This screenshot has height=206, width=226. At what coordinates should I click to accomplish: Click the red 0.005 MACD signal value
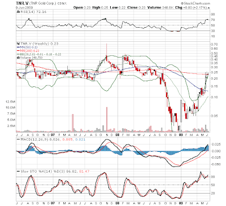[67, 139]
